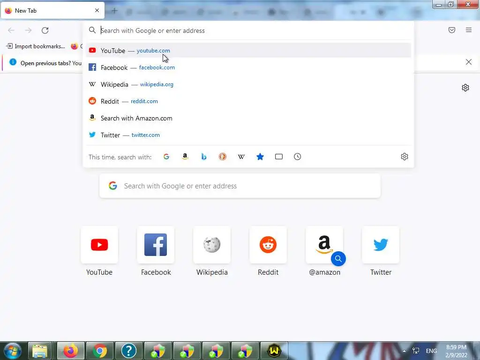Search open tabs with tabs icon

[x=279, y=157]
